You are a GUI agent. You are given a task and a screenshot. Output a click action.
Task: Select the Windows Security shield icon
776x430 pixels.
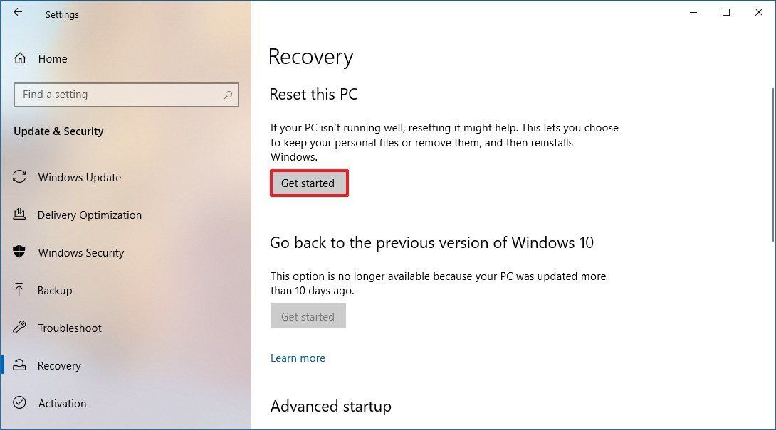pos(19,253)
